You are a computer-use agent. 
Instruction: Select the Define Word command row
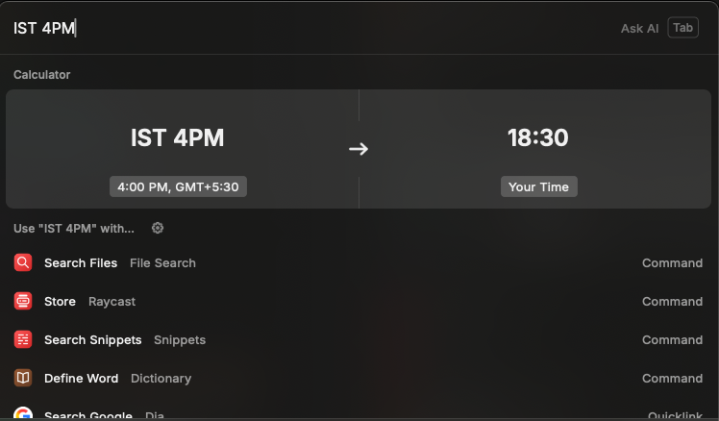[x=359, y=378]
